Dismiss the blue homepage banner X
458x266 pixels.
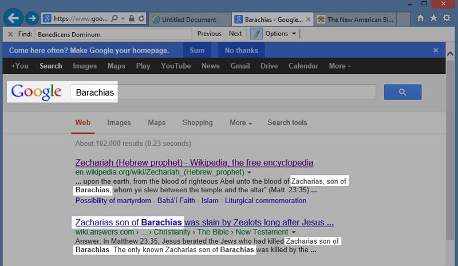(x=436, y=50)
